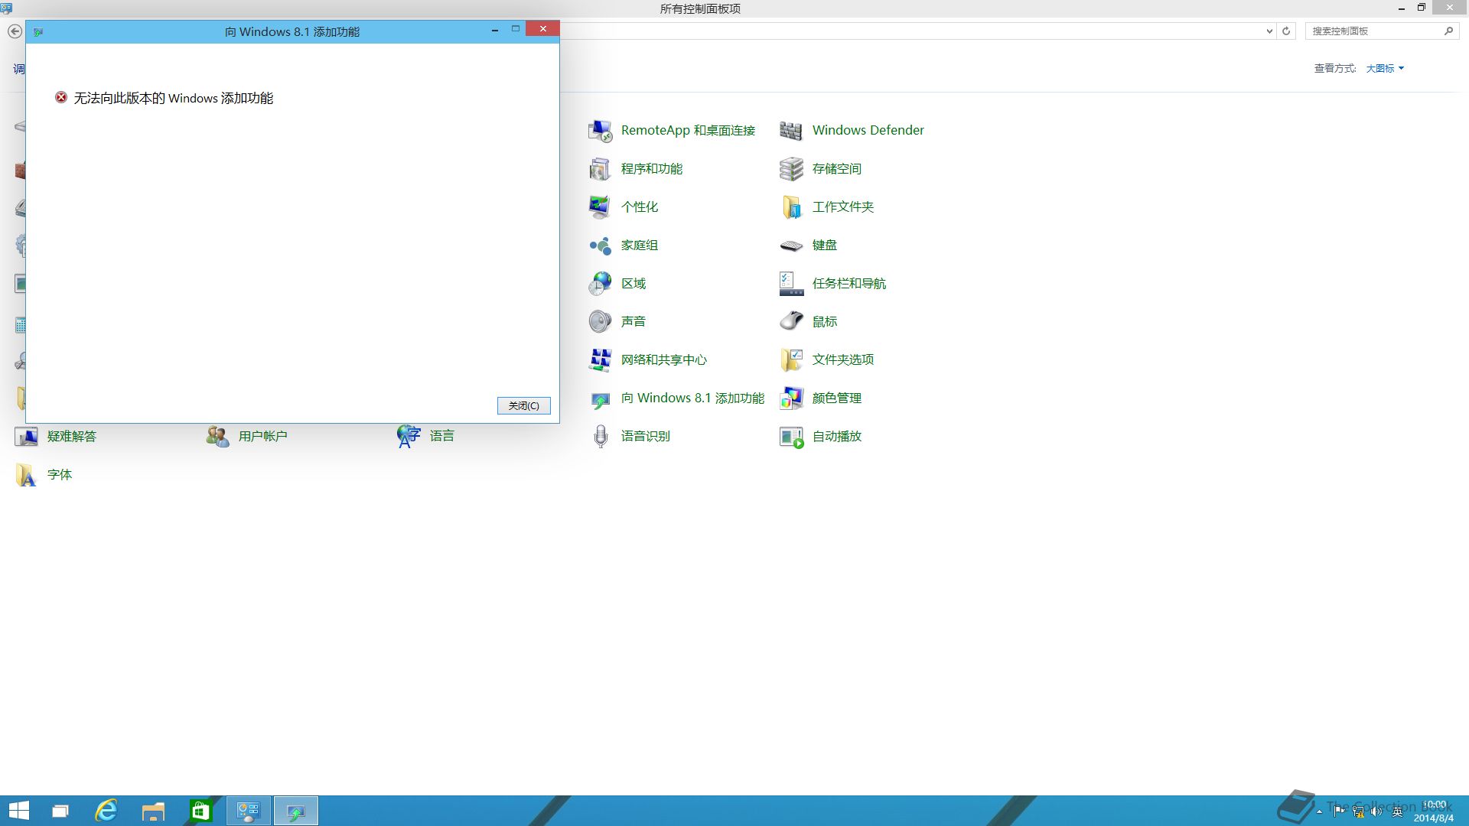The image size is (1469, 826).
Task: Open the 声音 speaker icon
Action: (601, 322)
